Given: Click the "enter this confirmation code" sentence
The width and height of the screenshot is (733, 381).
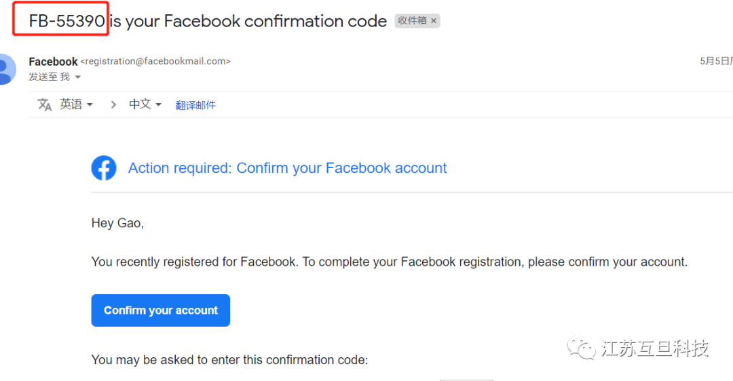Looking at the screenshot, I should click(x=229, y=360).
